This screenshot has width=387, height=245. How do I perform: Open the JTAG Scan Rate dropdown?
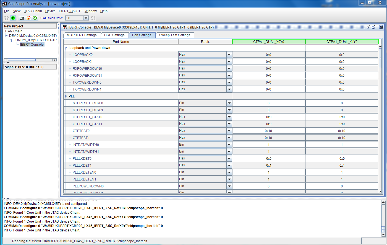[x=86, y=18]
